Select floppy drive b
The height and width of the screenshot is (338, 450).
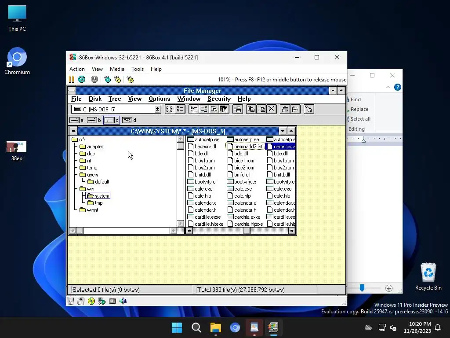tap(94, 120)
